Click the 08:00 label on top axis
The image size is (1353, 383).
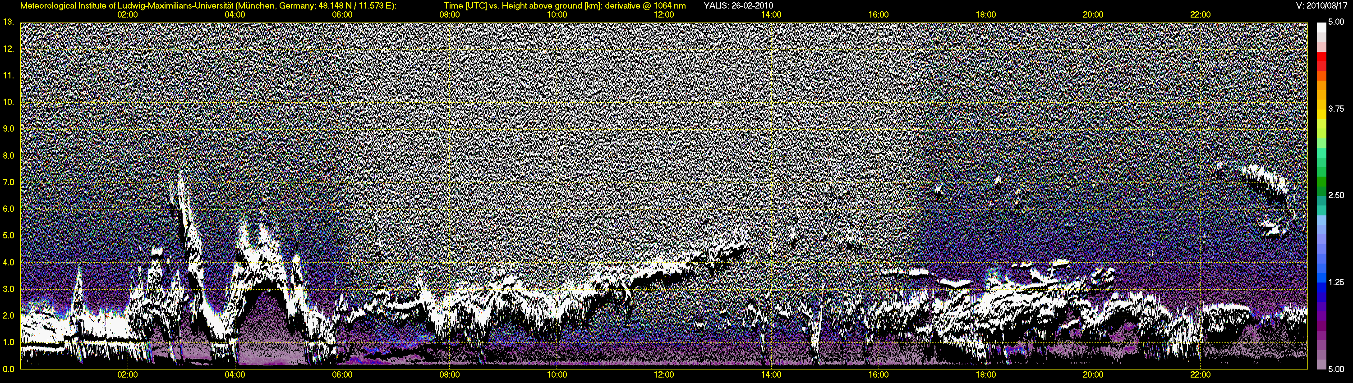pyautogui.click(x=450, y=15)
